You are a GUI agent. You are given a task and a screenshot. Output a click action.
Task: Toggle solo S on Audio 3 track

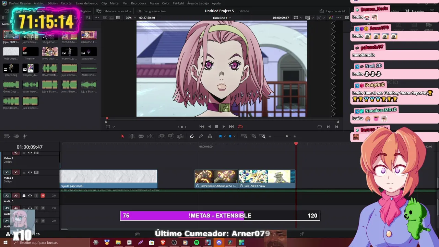(36, 196)
